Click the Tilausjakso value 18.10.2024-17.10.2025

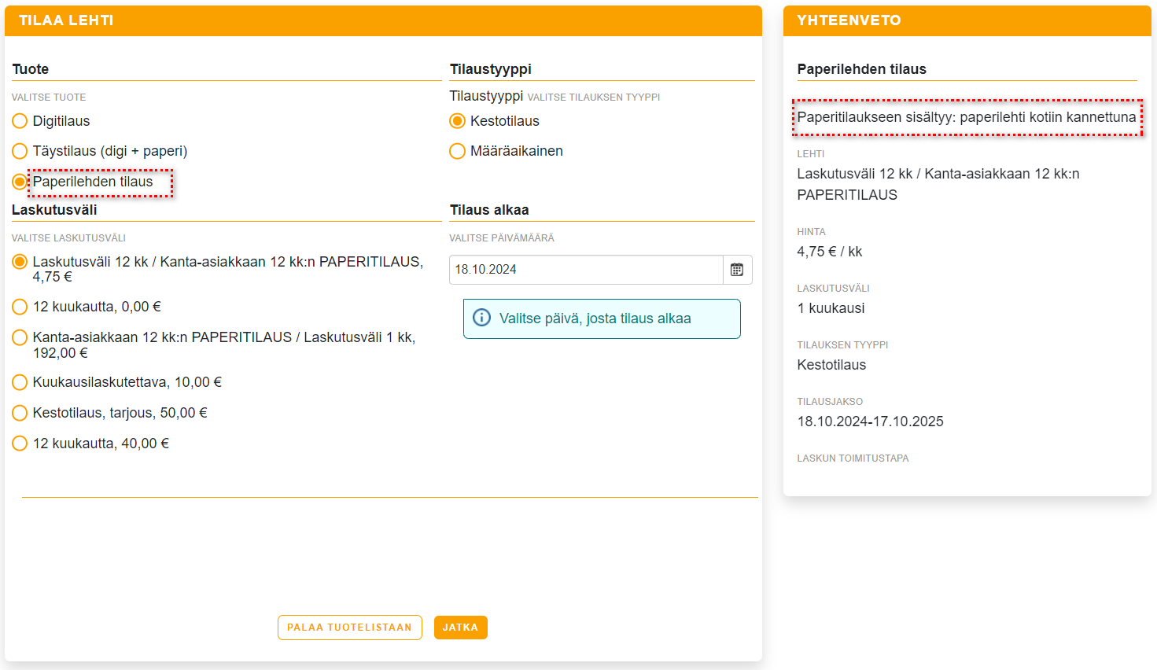pos(871,422)
